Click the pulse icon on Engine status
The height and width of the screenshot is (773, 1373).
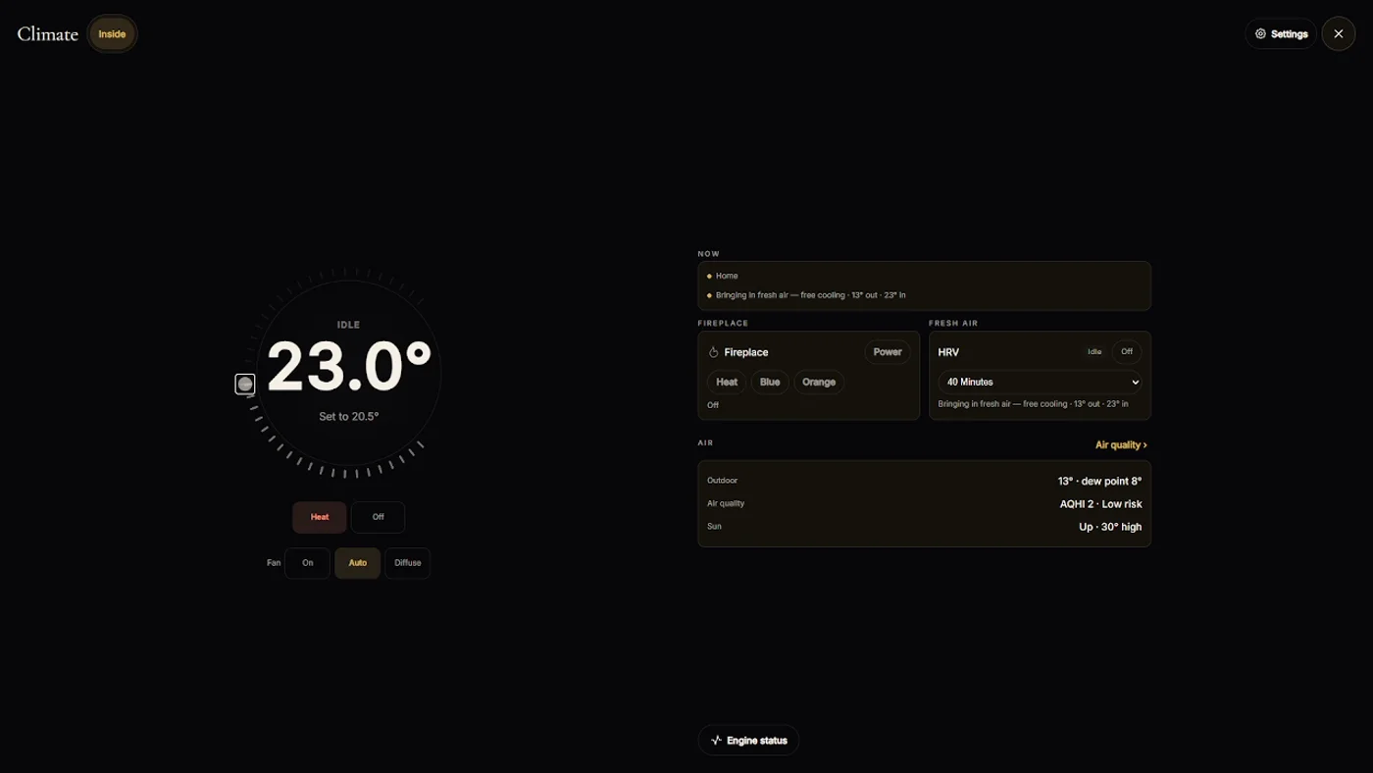tap(716, 741)
